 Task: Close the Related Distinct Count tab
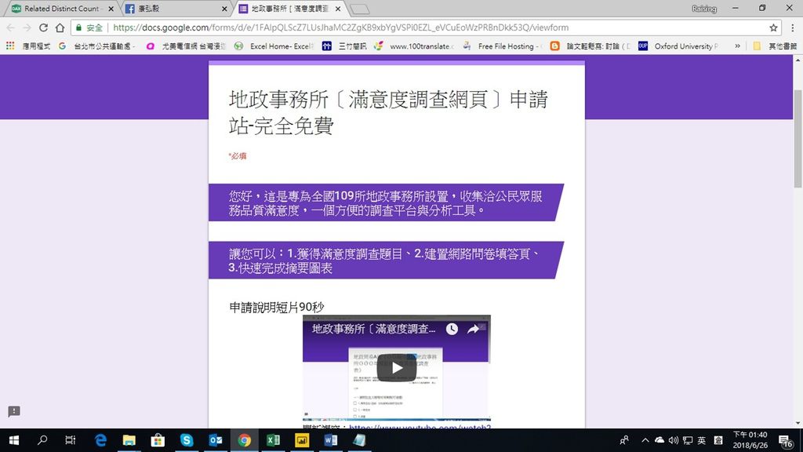(x=111, y=9)
